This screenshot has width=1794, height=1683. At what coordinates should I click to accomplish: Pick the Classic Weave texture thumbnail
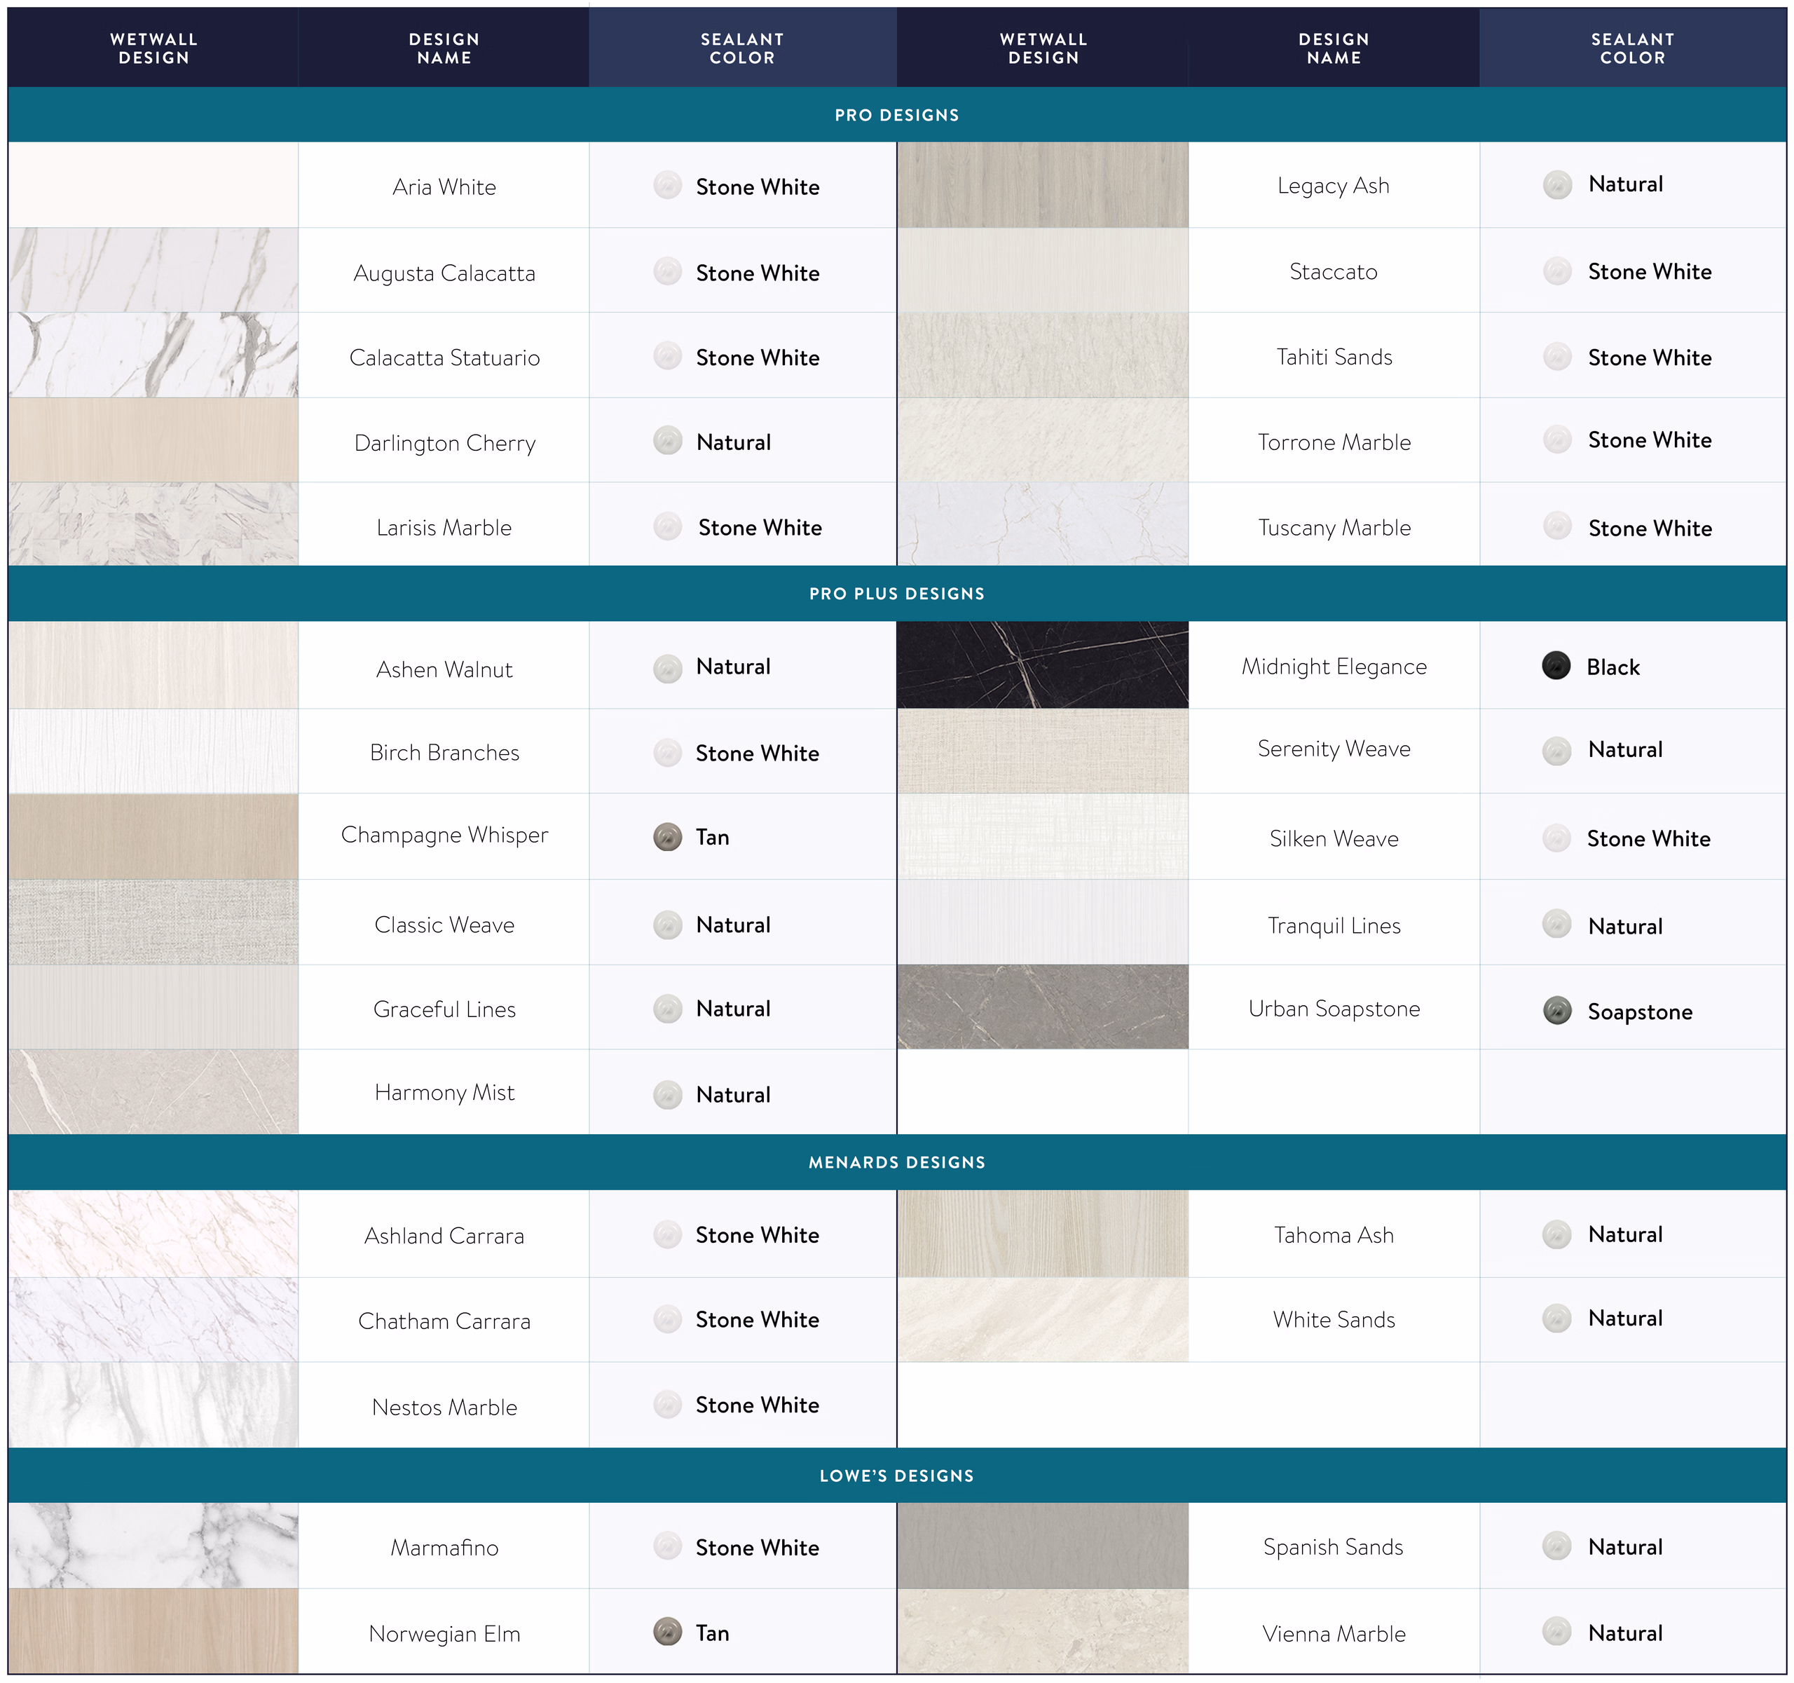coord(153,922)
